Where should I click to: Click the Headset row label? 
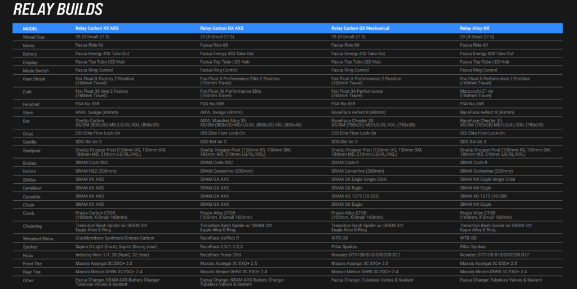coord(31,104)
